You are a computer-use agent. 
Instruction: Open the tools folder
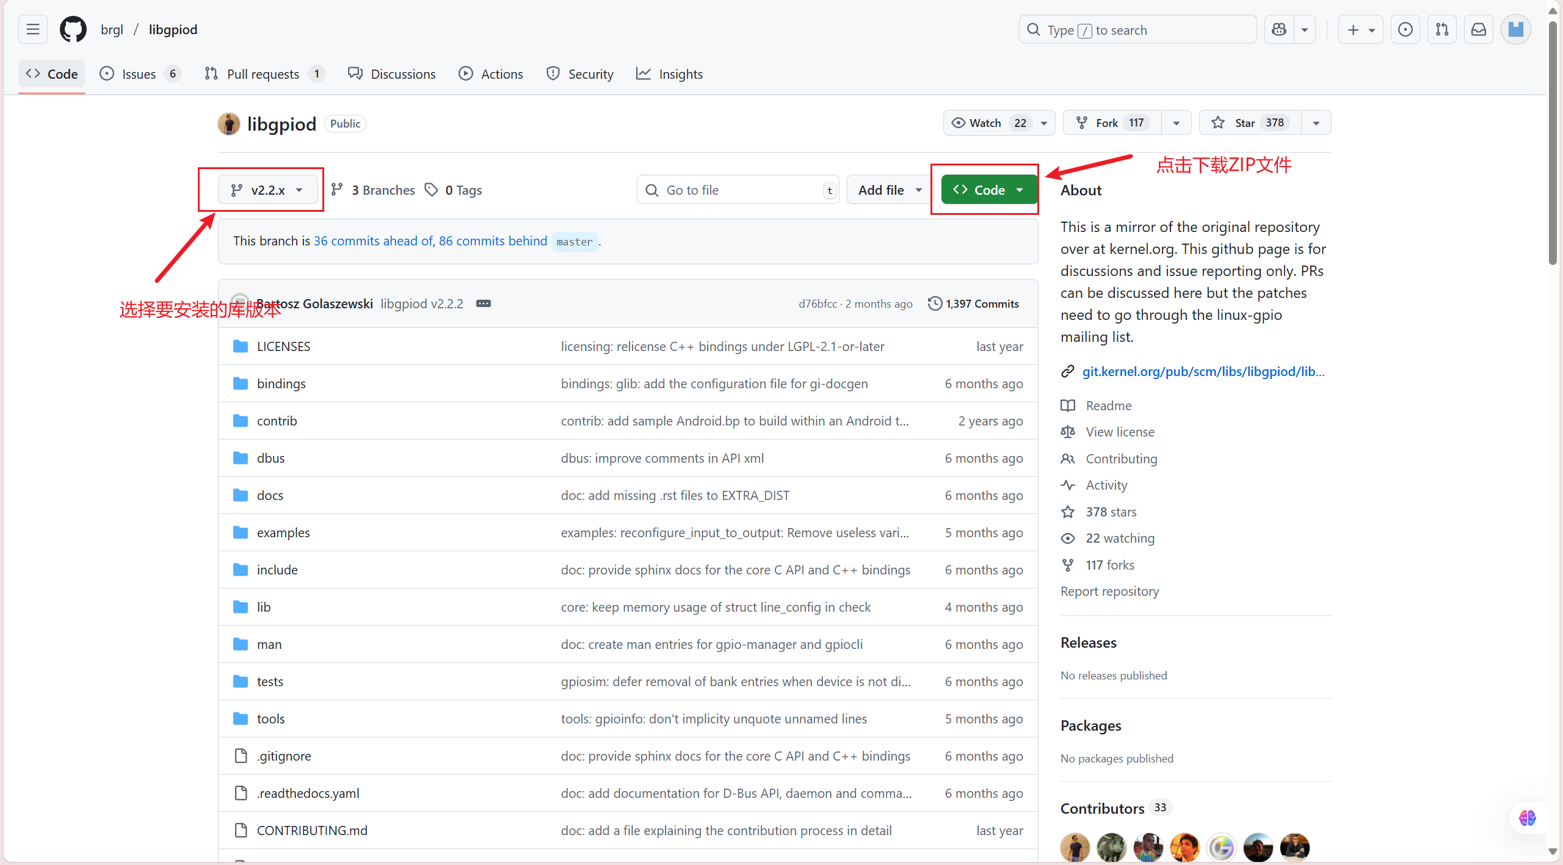click(270, 718)
